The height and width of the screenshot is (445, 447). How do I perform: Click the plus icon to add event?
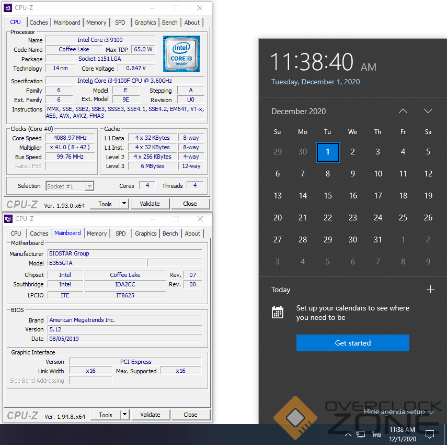430,290
